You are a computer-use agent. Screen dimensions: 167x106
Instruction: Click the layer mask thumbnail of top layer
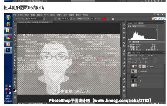(142, 66)
